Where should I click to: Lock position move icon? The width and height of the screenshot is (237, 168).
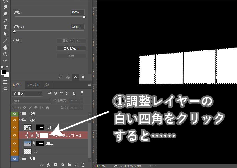coord(36,108)
